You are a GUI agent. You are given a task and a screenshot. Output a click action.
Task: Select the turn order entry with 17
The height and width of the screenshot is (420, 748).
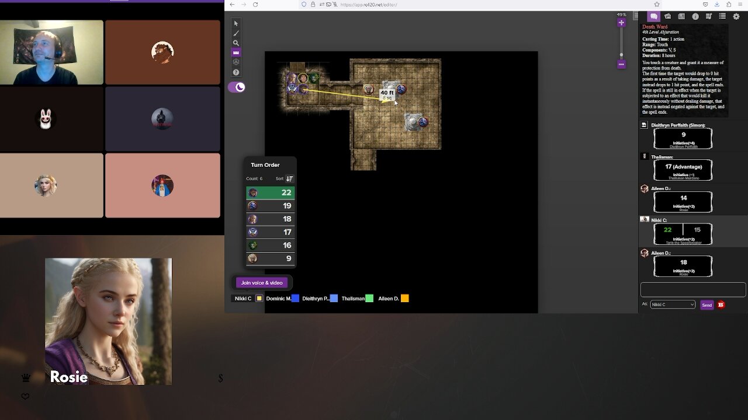(x=271, y=232)
